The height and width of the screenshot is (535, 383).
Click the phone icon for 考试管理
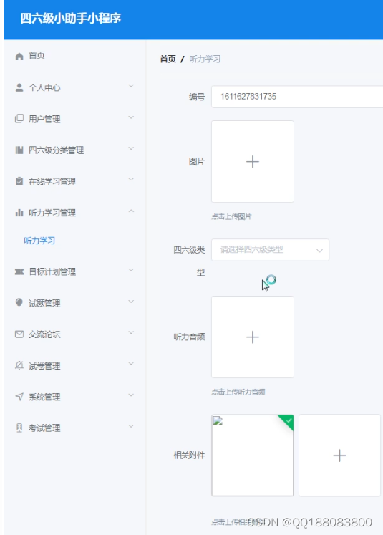pyautogui.click(x=19, y=428)
